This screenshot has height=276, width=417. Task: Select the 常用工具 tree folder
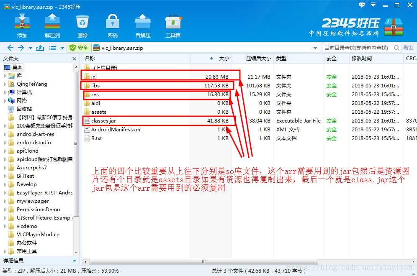pos(23,251)
